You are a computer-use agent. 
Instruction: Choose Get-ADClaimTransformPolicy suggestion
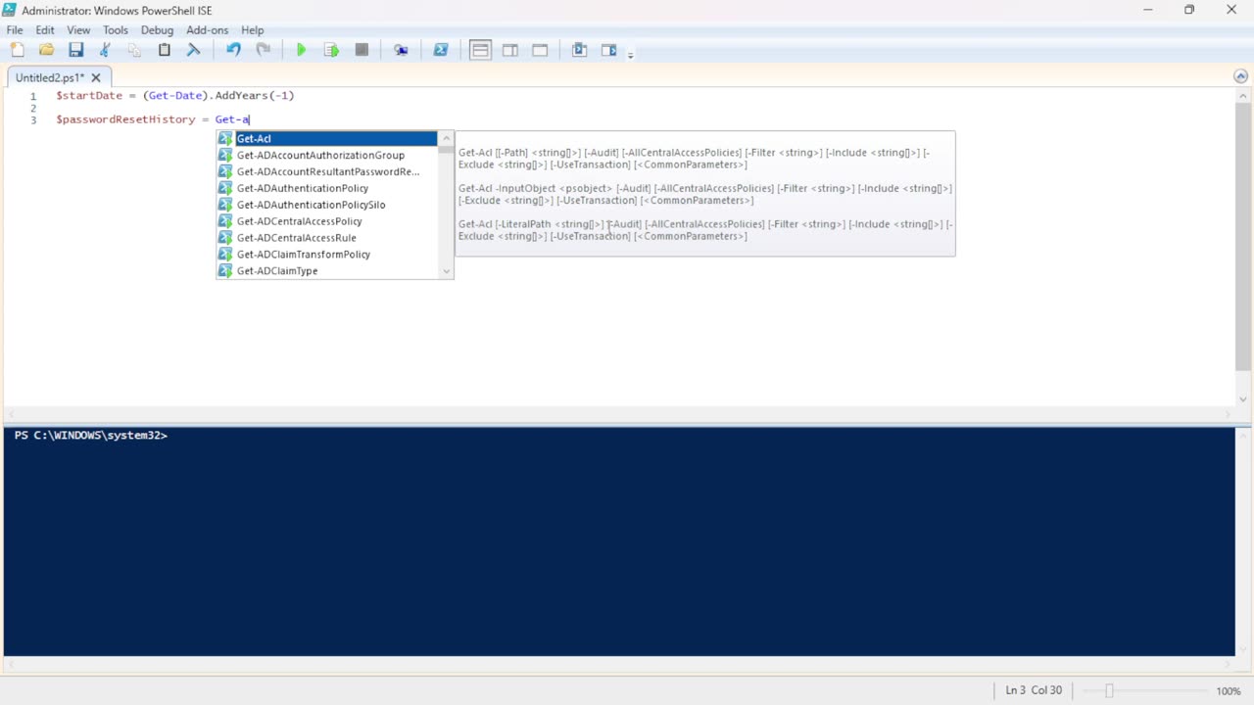coord(327,255)
